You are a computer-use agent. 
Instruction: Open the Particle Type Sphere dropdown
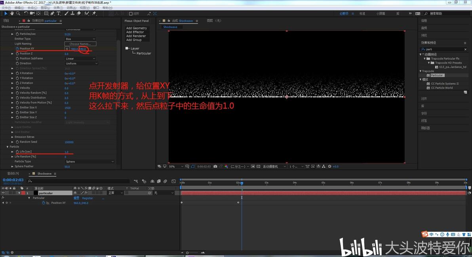coord(90,161)
